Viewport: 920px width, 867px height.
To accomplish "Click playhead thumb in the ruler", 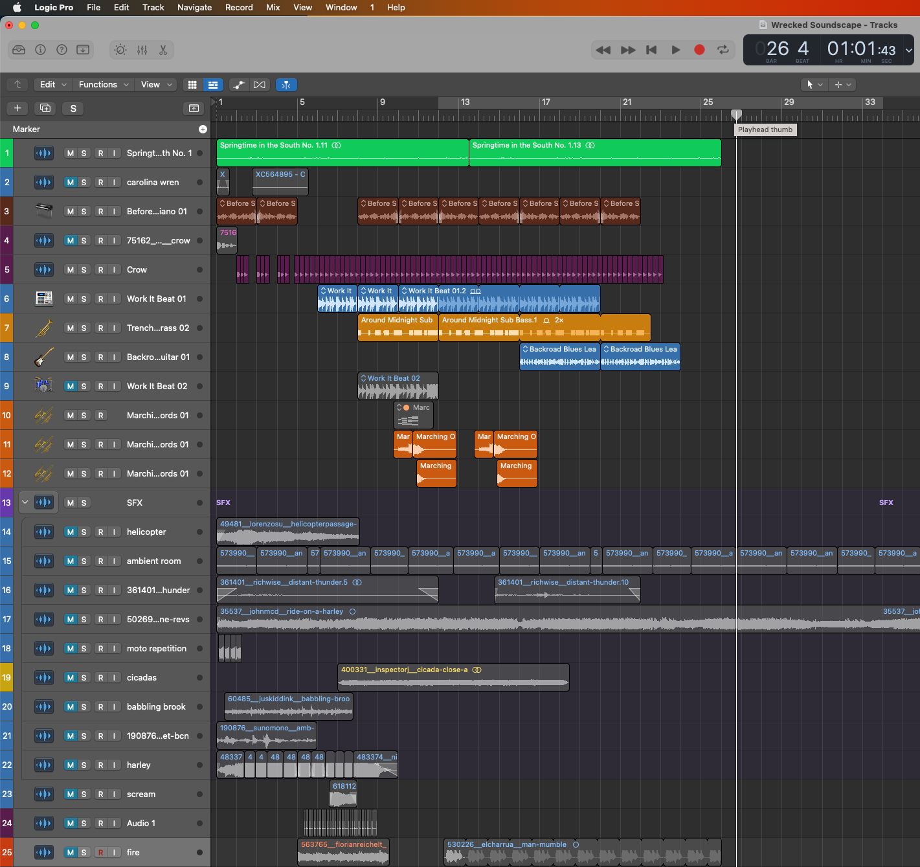I will point(736,115).
